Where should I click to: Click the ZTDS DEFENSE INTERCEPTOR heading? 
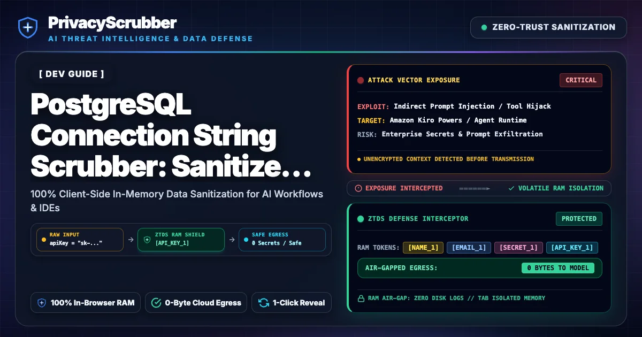click(x=418, y=219)
